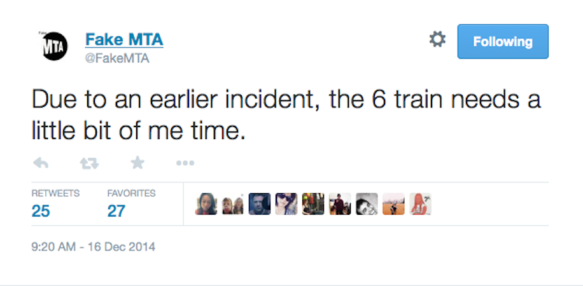Viewport: 583px width, 286px height.
Task: Open the gear settings menu
Action: coord(437,40)
